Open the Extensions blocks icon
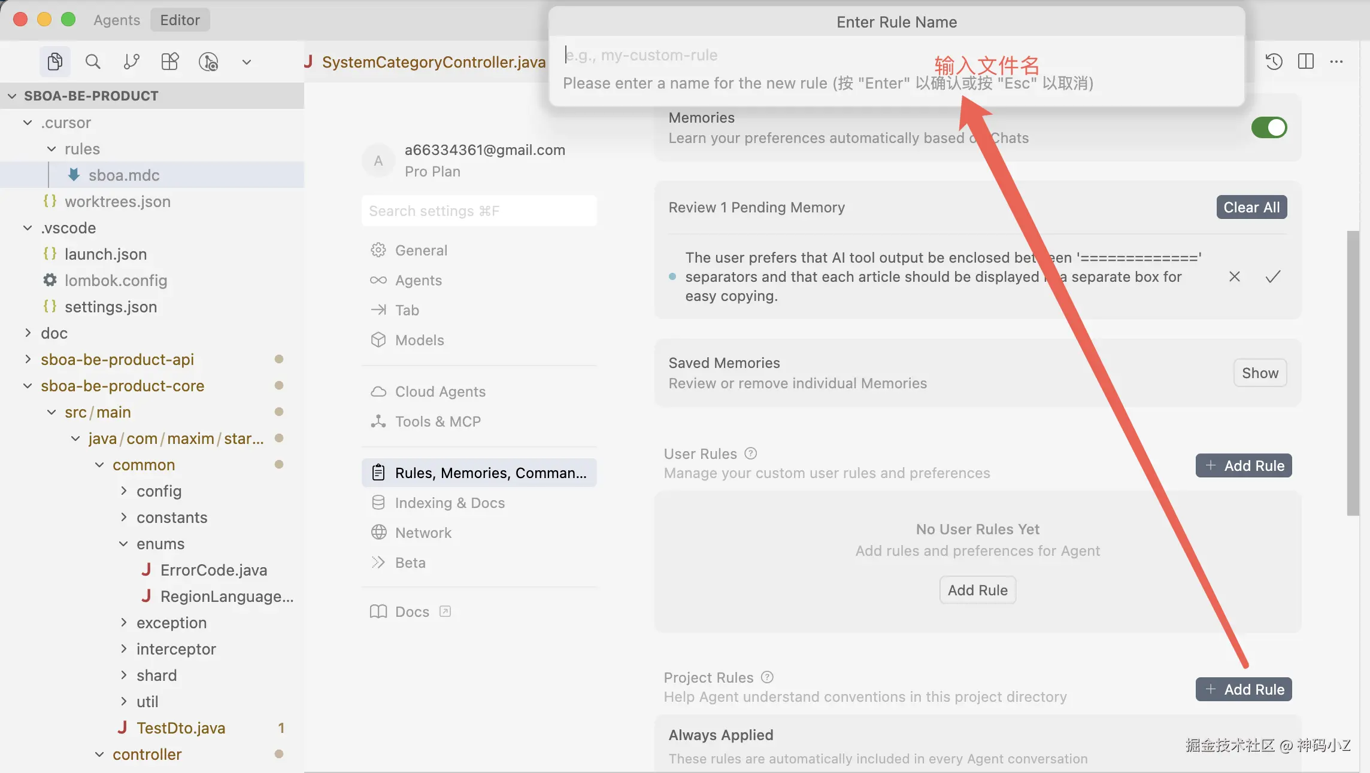Image resolution: width=1370 pixels, height=773 pixels. coord(169,62)
